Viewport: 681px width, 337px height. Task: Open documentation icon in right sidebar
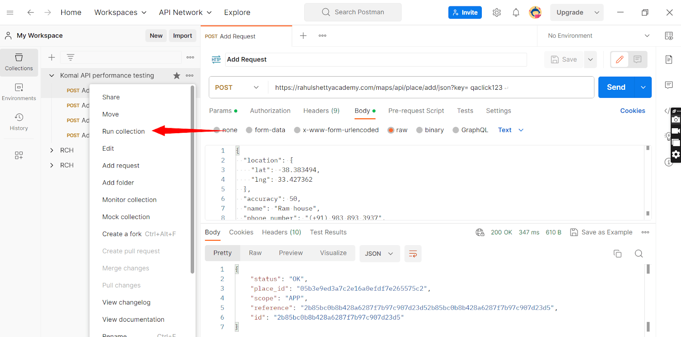point(669,60)
